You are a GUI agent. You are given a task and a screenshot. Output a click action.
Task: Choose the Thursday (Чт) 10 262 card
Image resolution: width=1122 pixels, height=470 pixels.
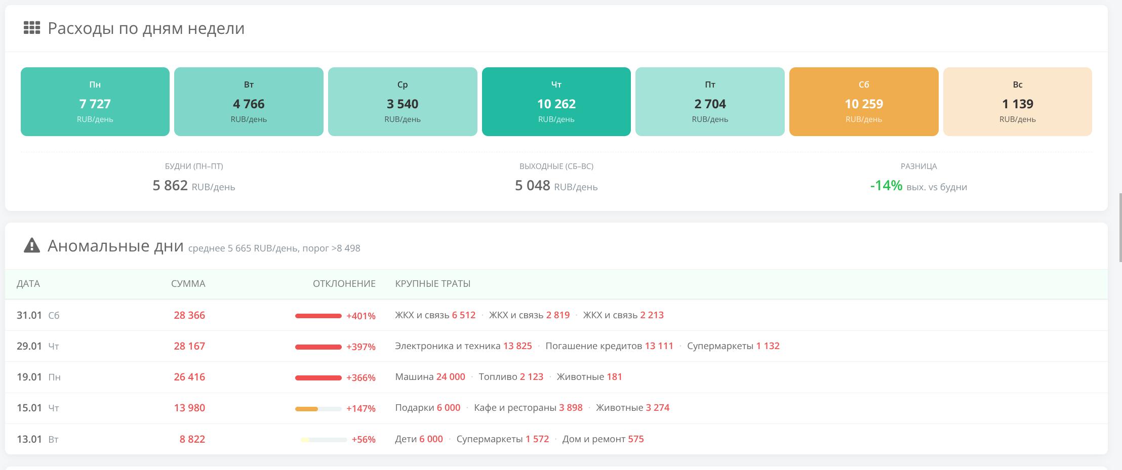[x=556, y=102]
